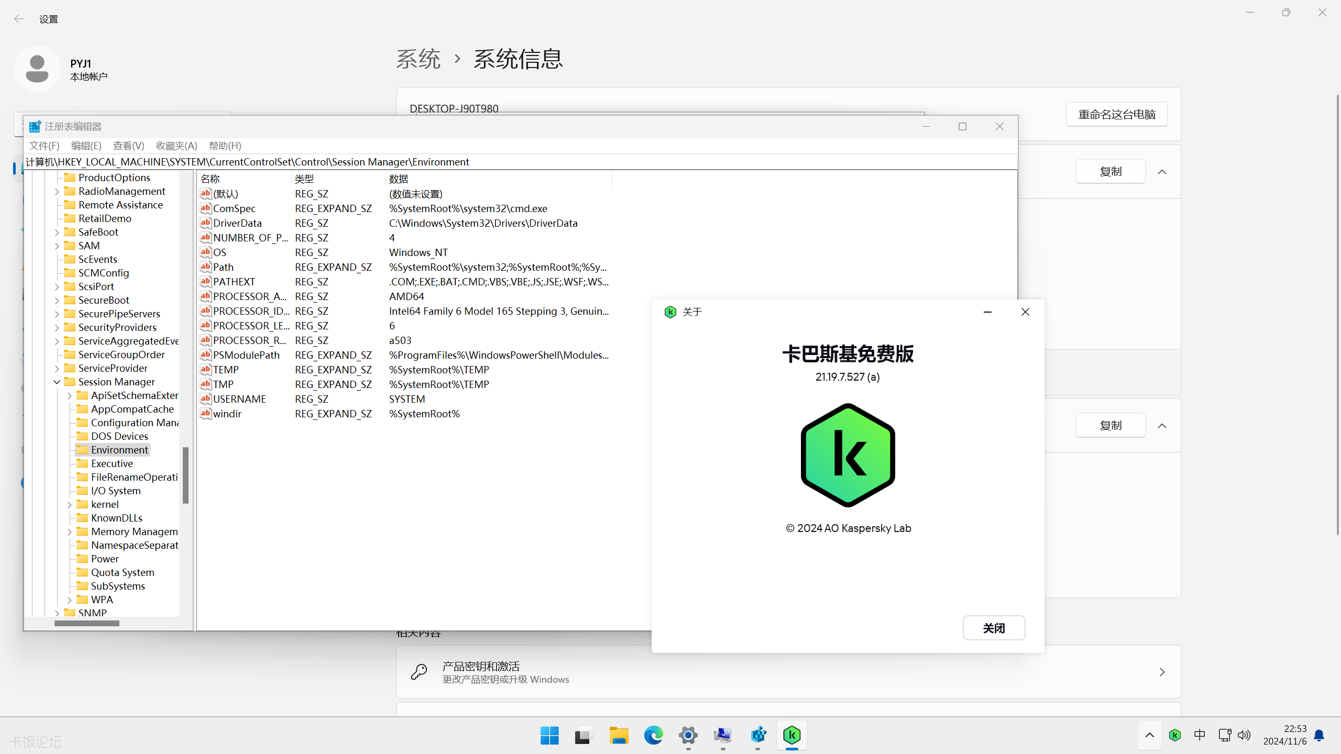Switch to Registry Editor taskbar icon

pos(758,736)
